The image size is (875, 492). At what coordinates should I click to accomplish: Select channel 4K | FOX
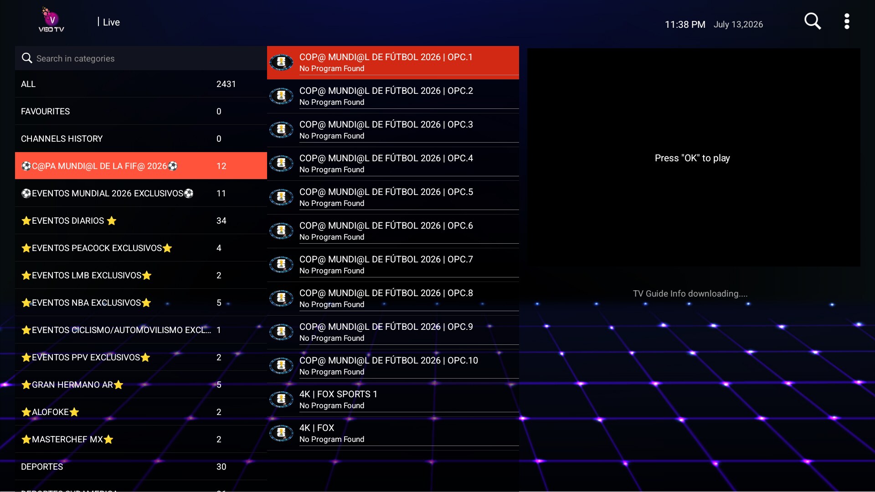click(x=393, y=433)
